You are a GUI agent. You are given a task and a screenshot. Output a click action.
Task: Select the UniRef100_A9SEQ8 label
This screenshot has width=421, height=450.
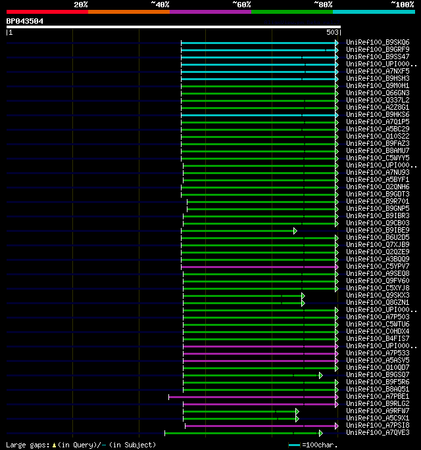click(378, 273)
